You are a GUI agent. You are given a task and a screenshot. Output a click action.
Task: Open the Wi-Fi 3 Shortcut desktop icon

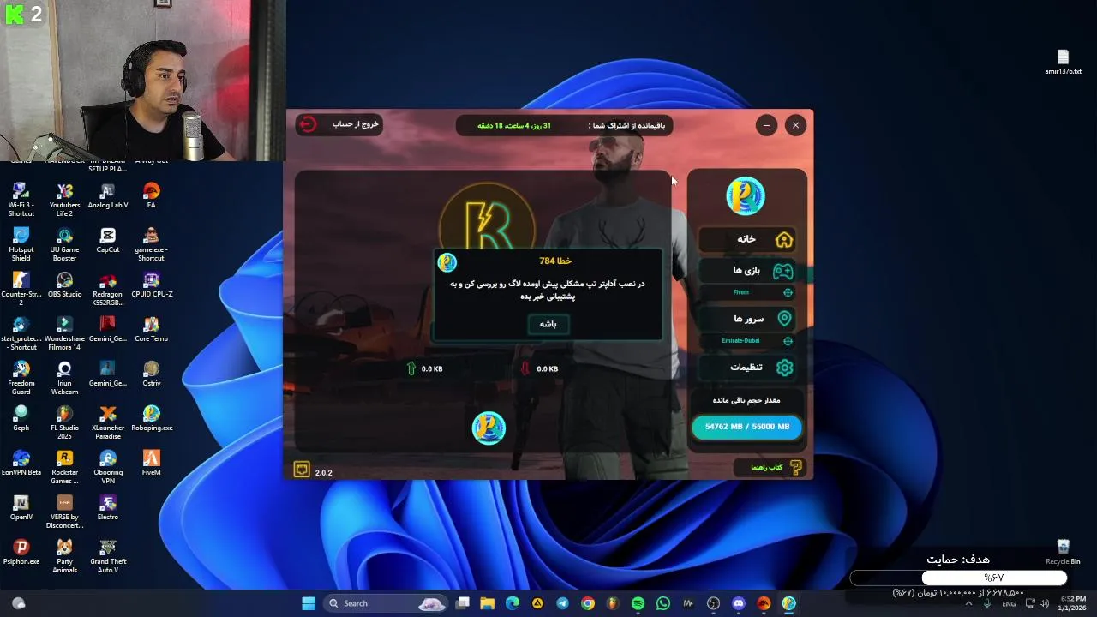[21, 199]
